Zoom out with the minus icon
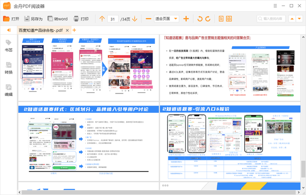This screenshot has height=195, width=306. click(x=148, y=19)
